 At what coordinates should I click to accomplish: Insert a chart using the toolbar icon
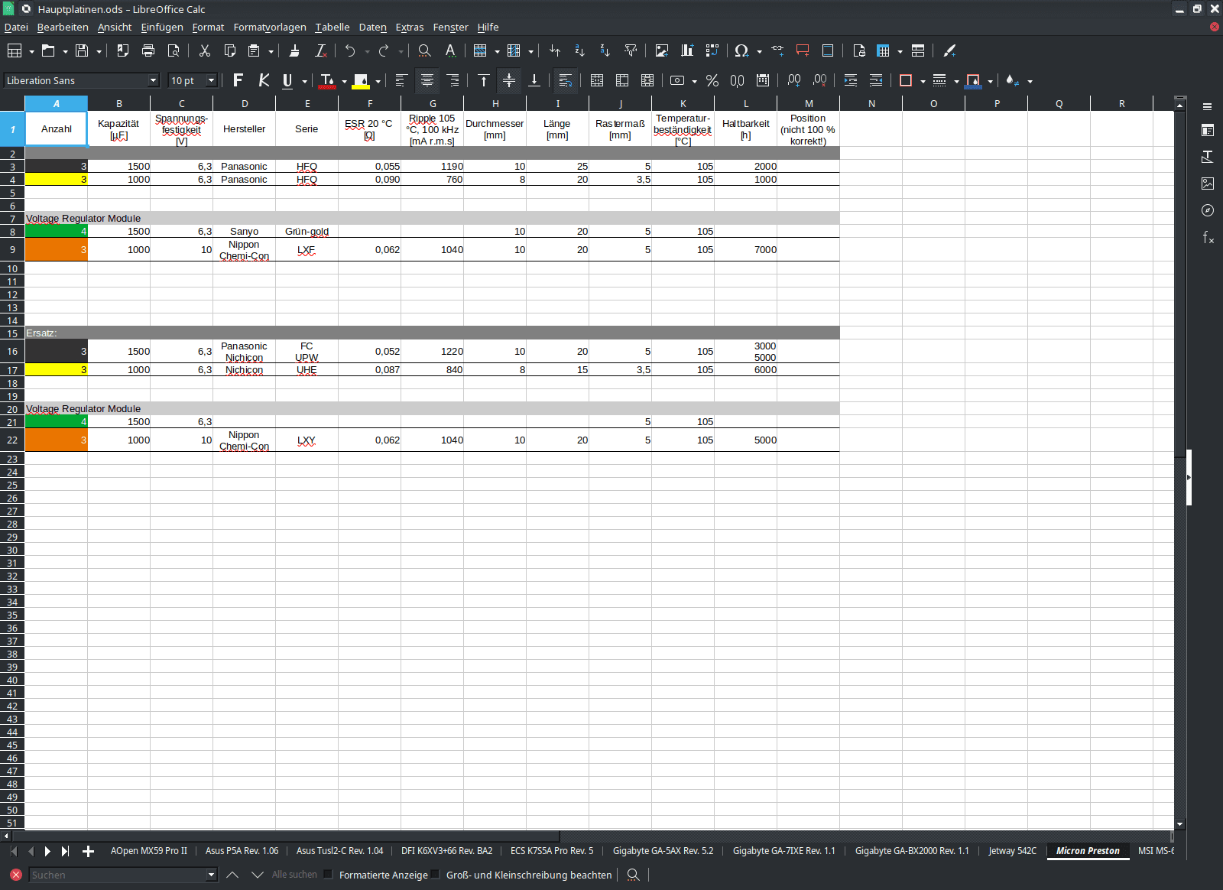click(687, 50)
